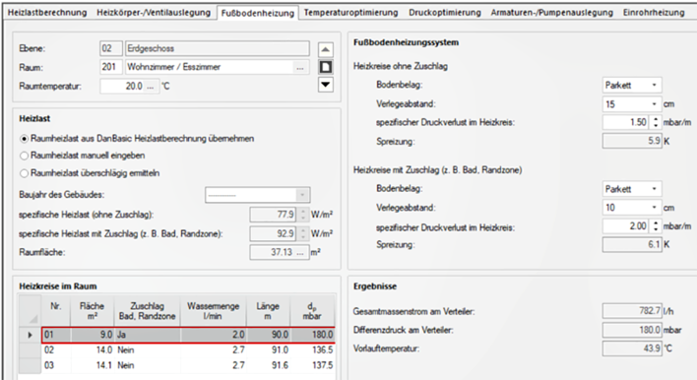Click Vorlauftemperatur field 43.9
Image resolution: width=697 pixels, height=380 pixels.
click(x=632, y=348)
